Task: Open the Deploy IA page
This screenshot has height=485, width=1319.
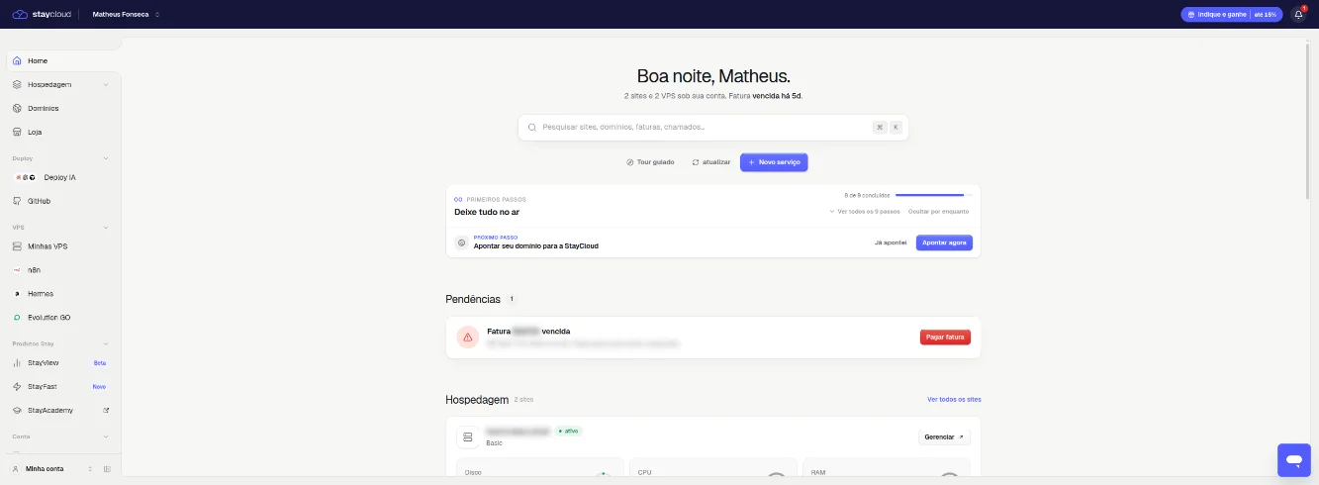Action: (61, 177)
